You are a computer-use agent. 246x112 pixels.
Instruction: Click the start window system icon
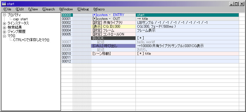4,4
